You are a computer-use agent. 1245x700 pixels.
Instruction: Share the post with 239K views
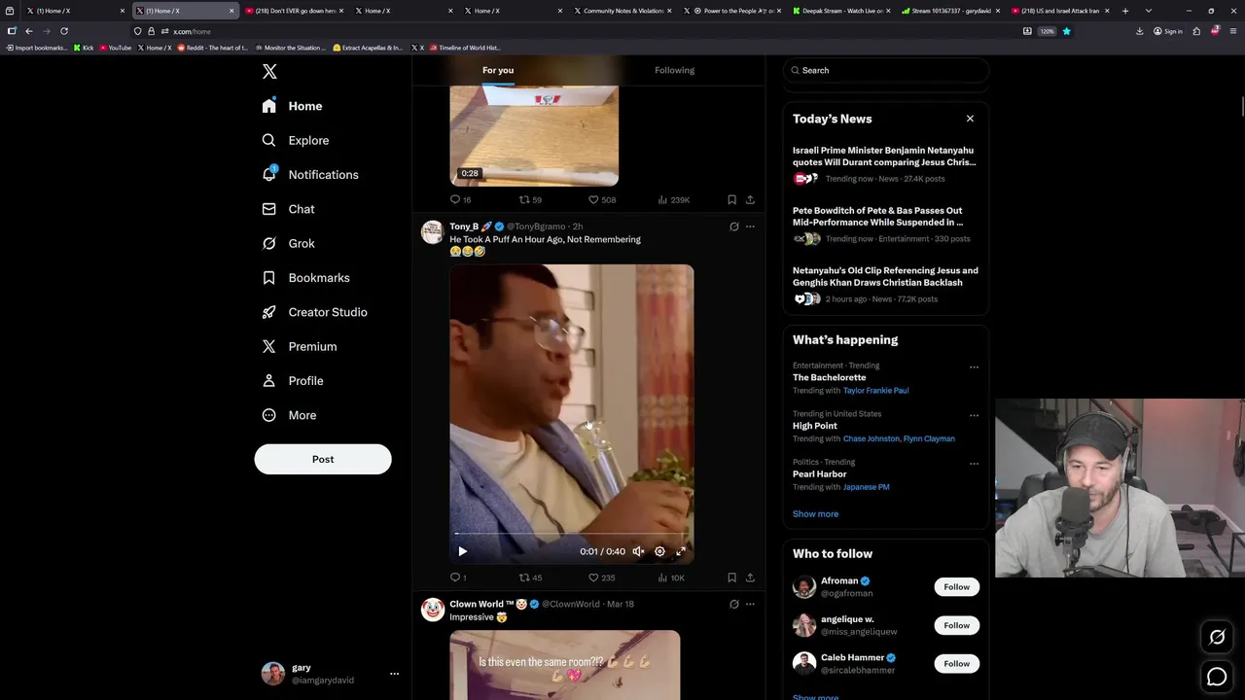point(750,199)
